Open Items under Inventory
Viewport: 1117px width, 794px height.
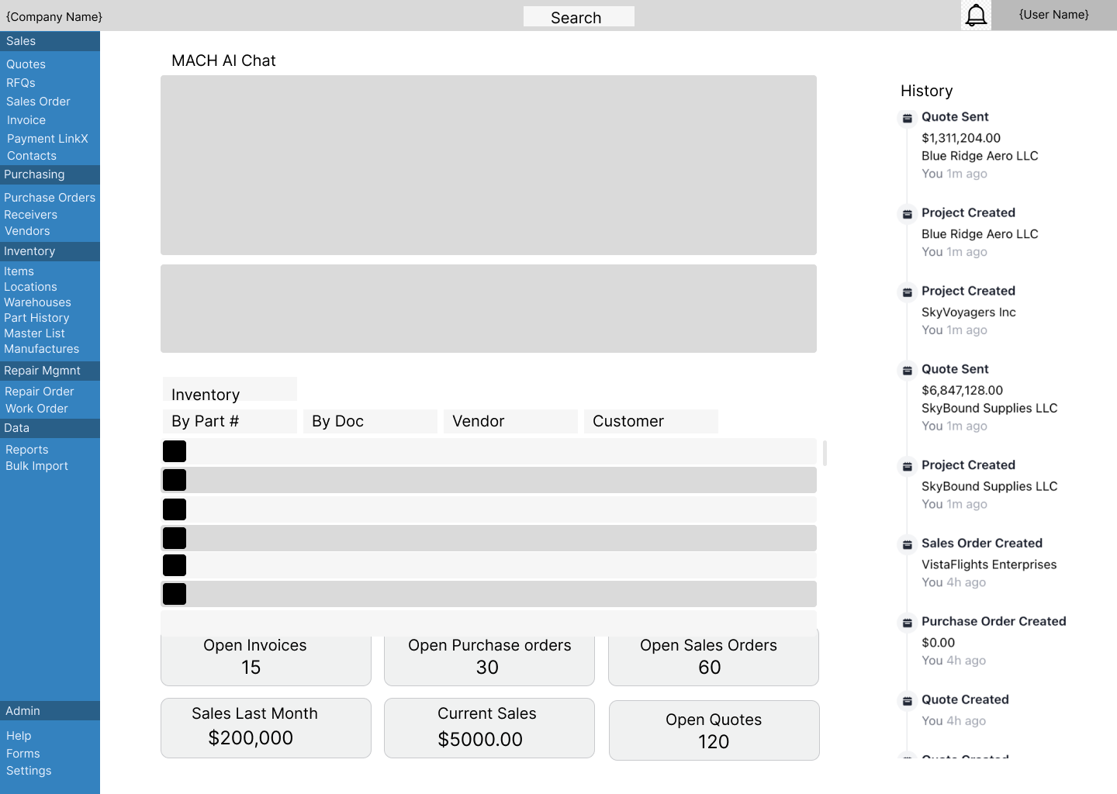(19, 271)
